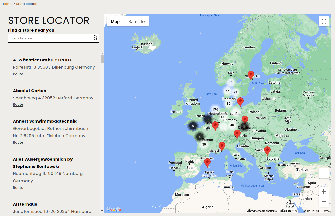Open Route for Alles Ausergewoehnlich store
Image resolution: width=335 pixels, height=216 pixels.
click(18, 188)
